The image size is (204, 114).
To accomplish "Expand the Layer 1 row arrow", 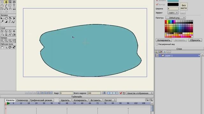I will coord(199,56).
